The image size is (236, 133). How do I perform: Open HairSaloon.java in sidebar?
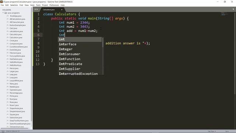click(16, 59)
